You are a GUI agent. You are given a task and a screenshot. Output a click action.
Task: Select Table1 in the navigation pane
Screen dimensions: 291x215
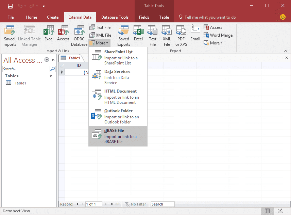pyautogui.click(x=20, y=83)
